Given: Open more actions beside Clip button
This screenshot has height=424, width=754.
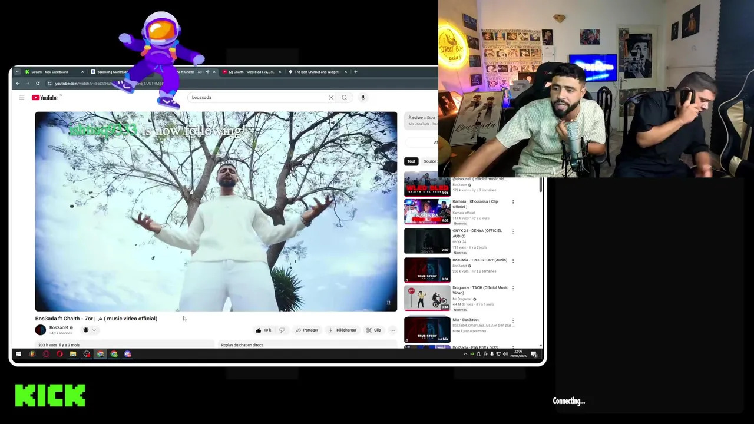Looking at the screenshot, I should 392,330.
